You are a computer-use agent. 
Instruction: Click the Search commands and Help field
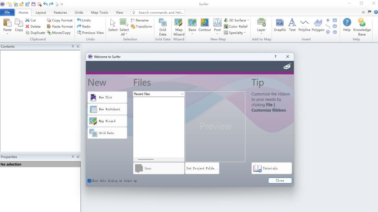pos(157,12)
